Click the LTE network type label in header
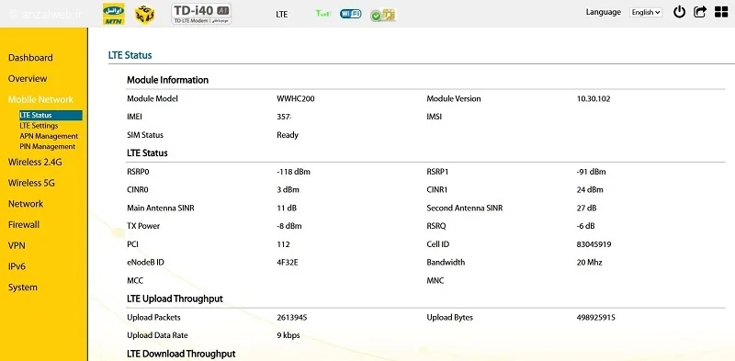Image resolution: width=735 pixels, height=361 pixels. pos(282,14)
